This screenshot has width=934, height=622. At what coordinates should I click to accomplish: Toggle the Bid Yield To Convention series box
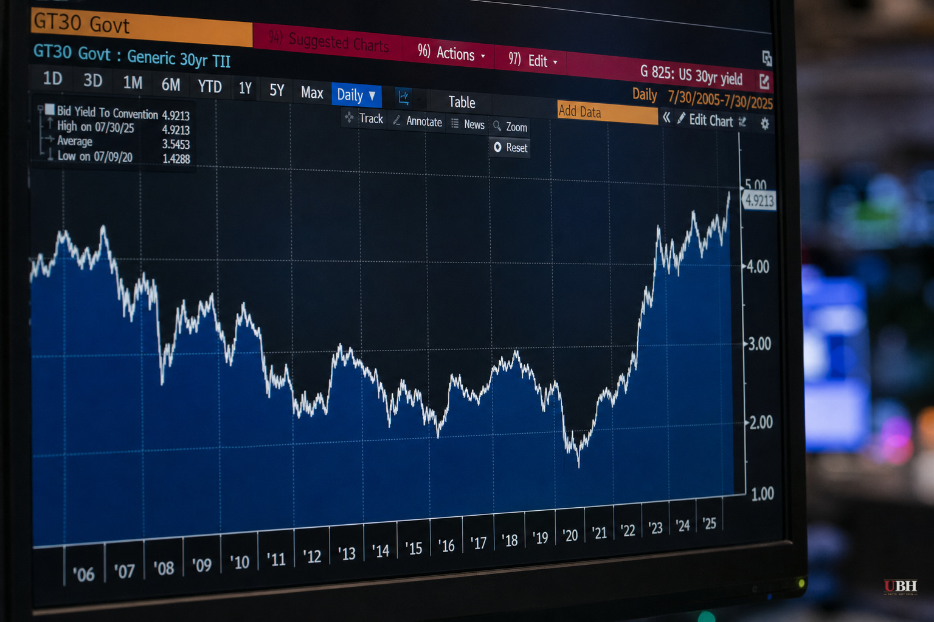pos(50,109)
